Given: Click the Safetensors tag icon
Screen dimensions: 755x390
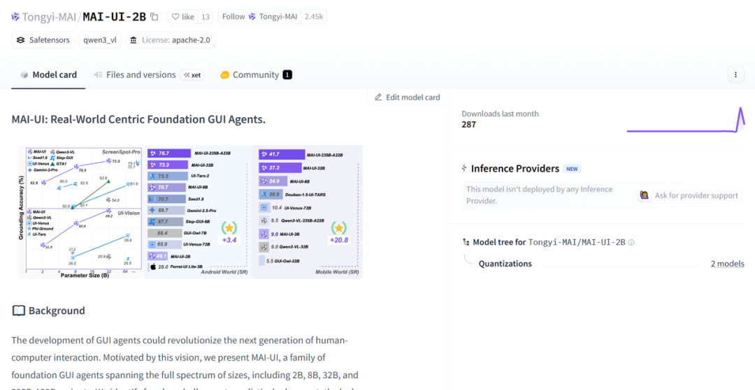Looking at the screenshot, I should pos(20,40).
